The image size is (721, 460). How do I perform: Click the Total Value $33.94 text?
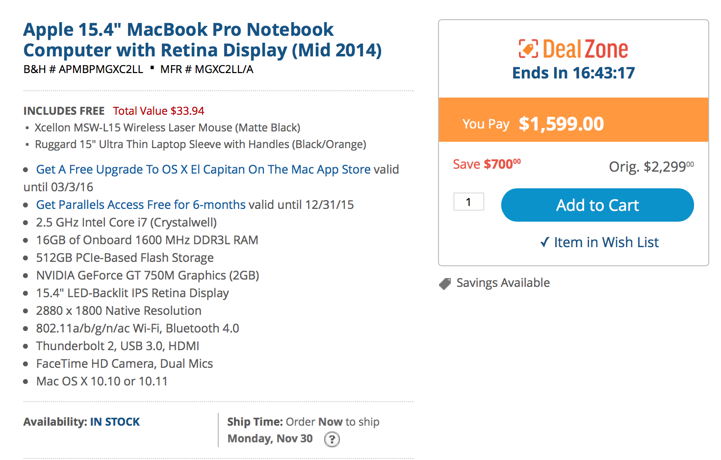coord(158,111)
